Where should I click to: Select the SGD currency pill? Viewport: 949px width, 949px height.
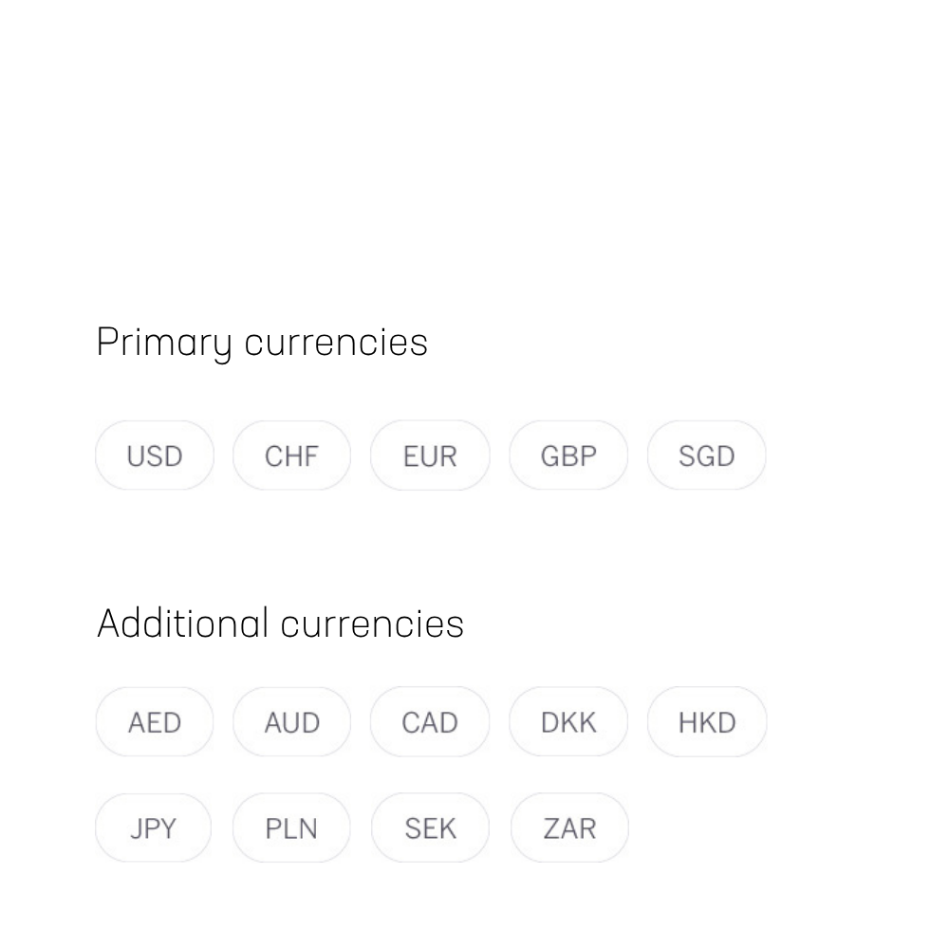pos(706,456)
